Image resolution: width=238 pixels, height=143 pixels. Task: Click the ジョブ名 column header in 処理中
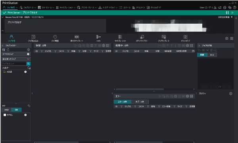(125, 51)
